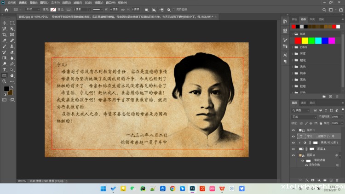Open the 图像(I) menu
345x194 pixels.
tap(32, 3)
